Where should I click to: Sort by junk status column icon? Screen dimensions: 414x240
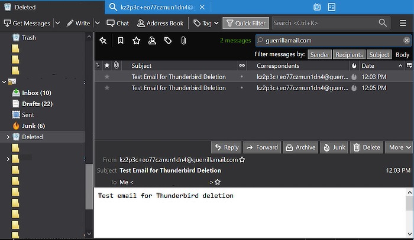pos(354,65)
